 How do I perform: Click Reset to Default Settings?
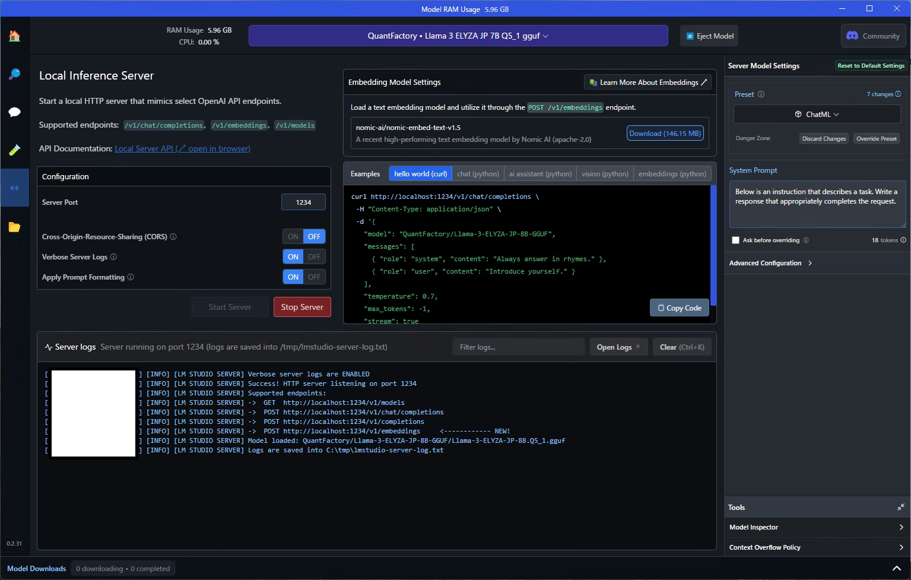tap(871, 65)
